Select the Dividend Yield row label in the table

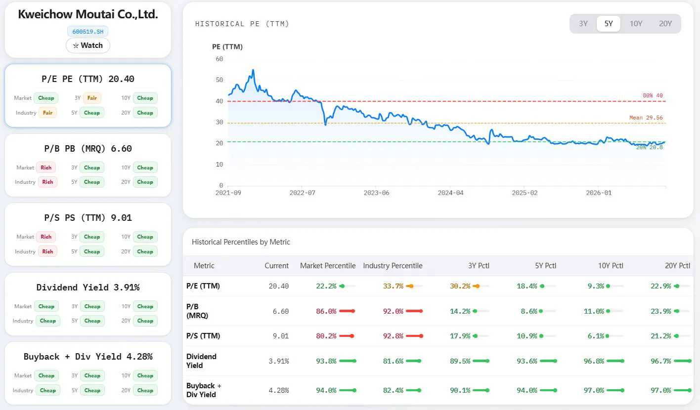pos(201,361)
